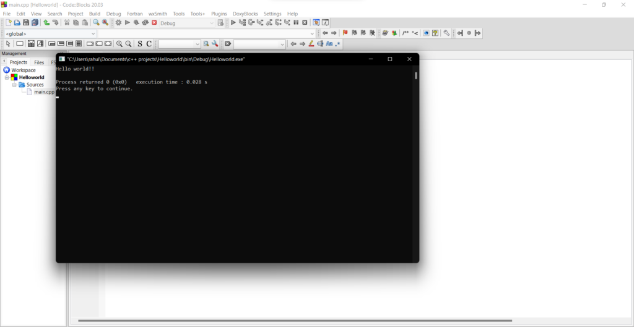Click the red Toggle bookmark flag icon
This screenshot has height=327, width=634.
[345, 33]
